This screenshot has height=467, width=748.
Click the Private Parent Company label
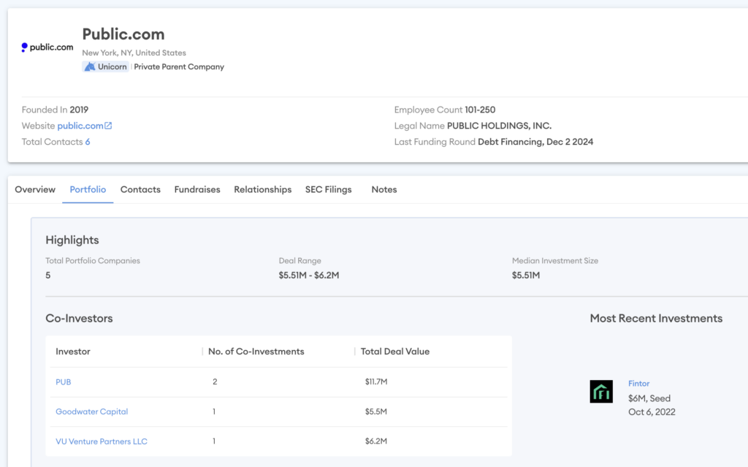pyautogui.click(x=179, y=67)
